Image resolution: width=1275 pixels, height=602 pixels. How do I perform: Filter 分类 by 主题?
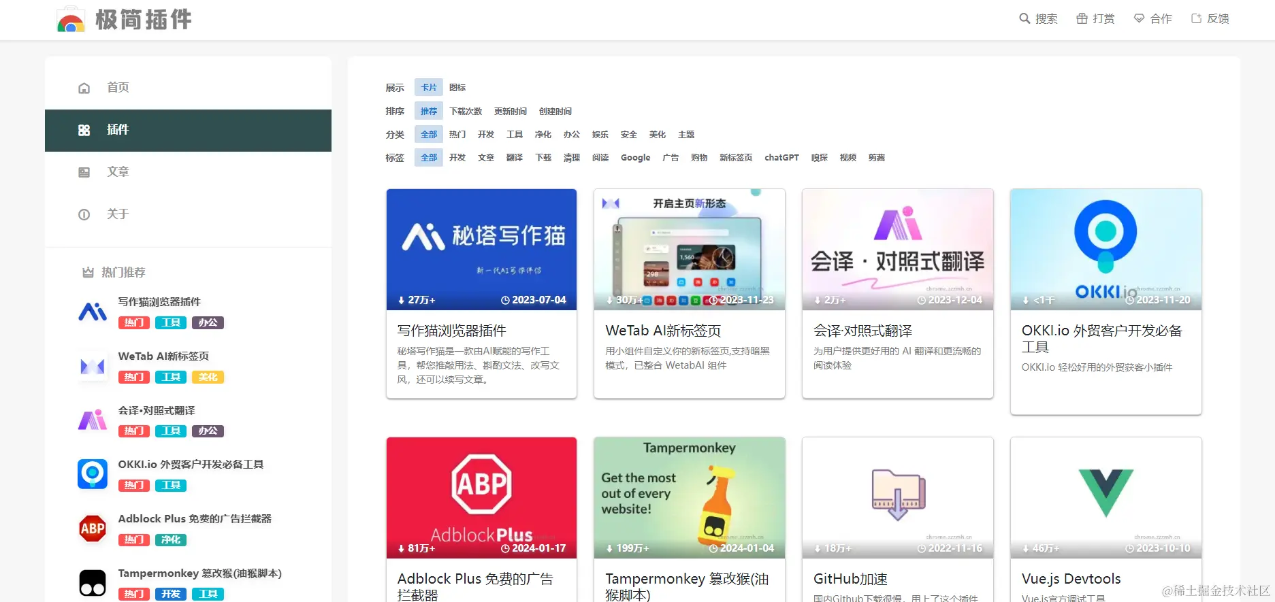(x=686, y=134)
